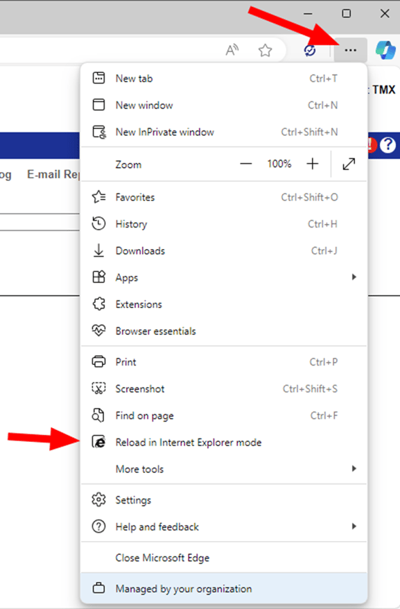Click the Internet Explorer mode icon
400x609 pixels.
(x=98, y=442)
